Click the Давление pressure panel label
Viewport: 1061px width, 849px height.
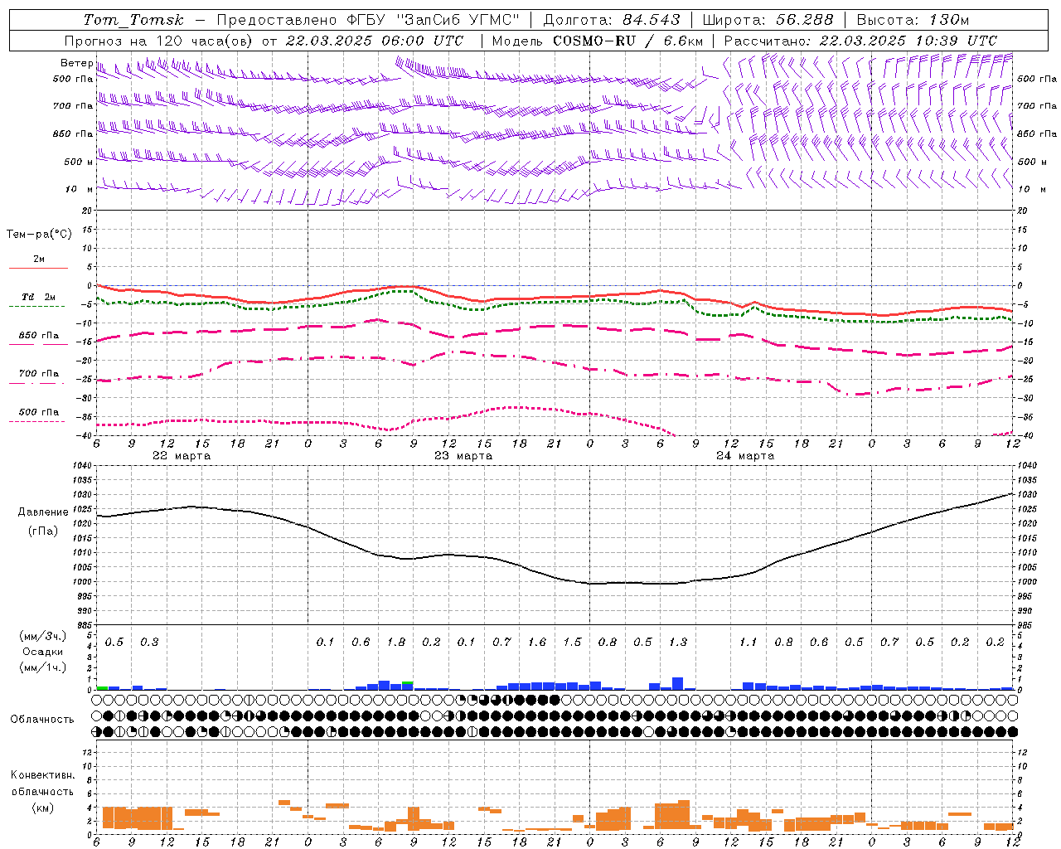coord(43,512)
